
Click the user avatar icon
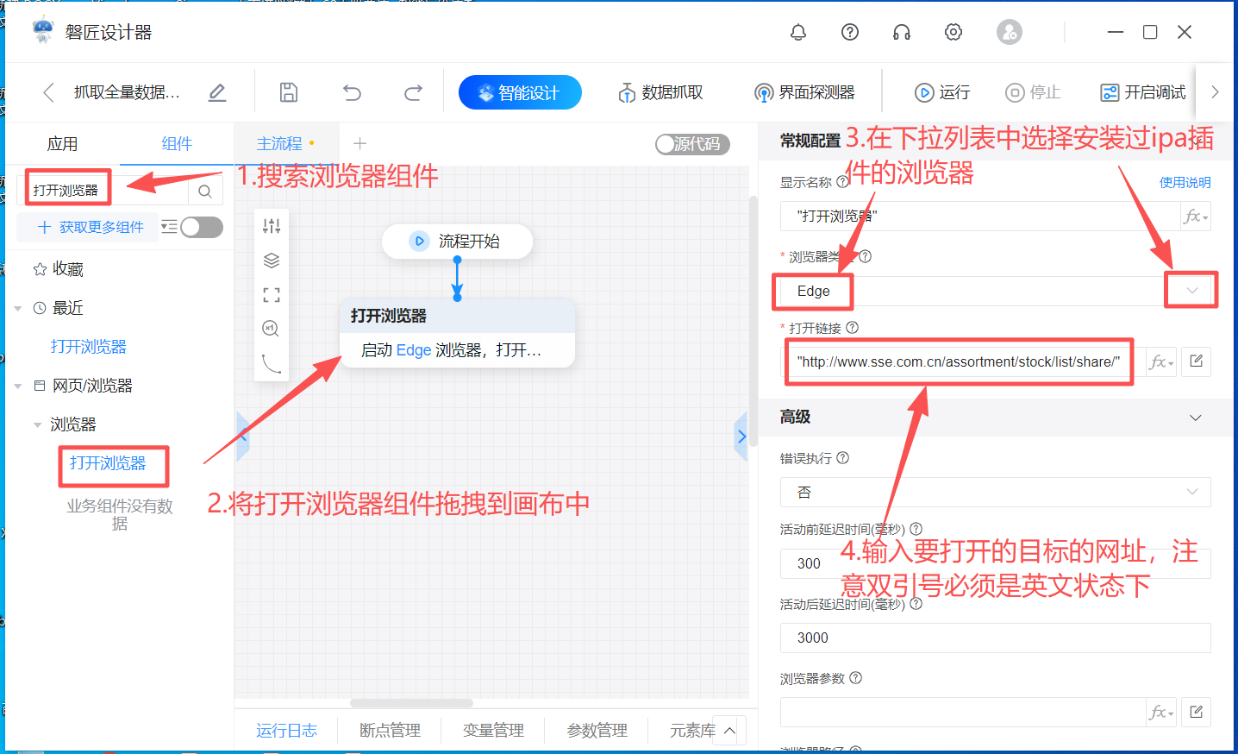(x=1010, y=32)
